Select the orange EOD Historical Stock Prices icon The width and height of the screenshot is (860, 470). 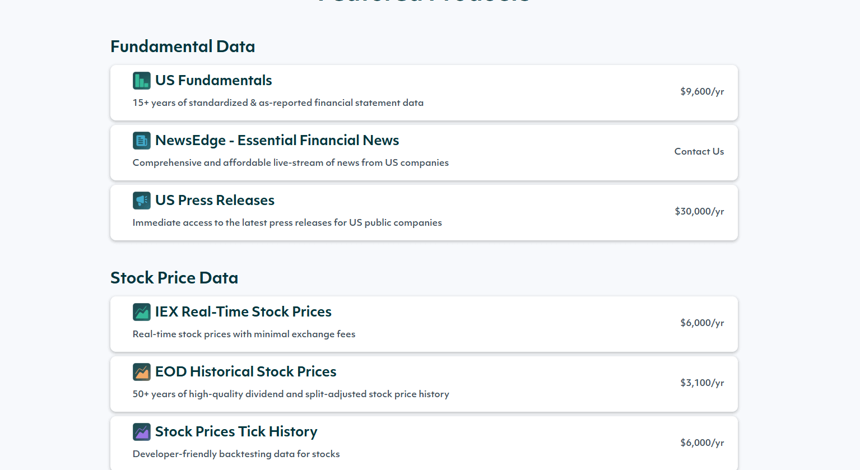pyautogui.click(x=142, y=372)
